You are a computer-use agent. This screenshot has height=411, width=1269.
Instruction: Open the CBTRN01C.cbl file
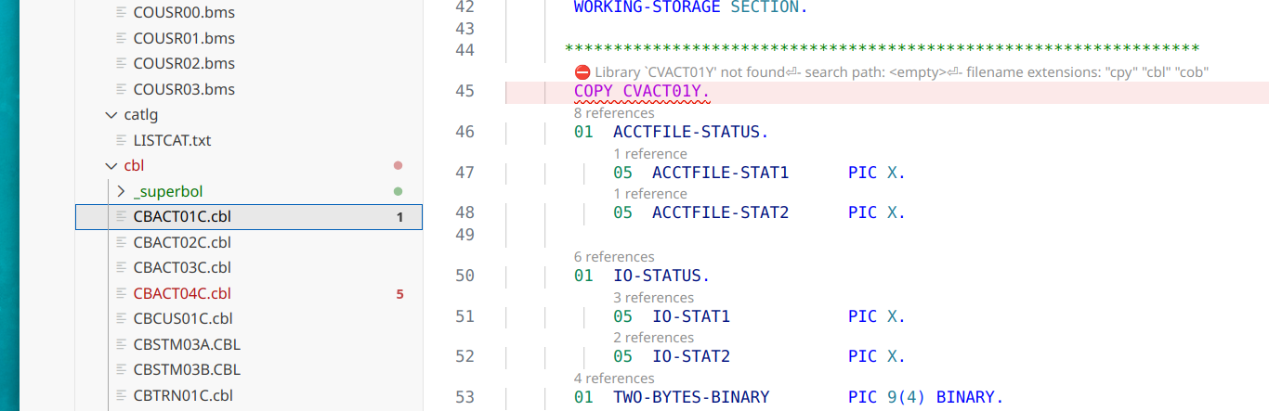(x=182, y=395)
